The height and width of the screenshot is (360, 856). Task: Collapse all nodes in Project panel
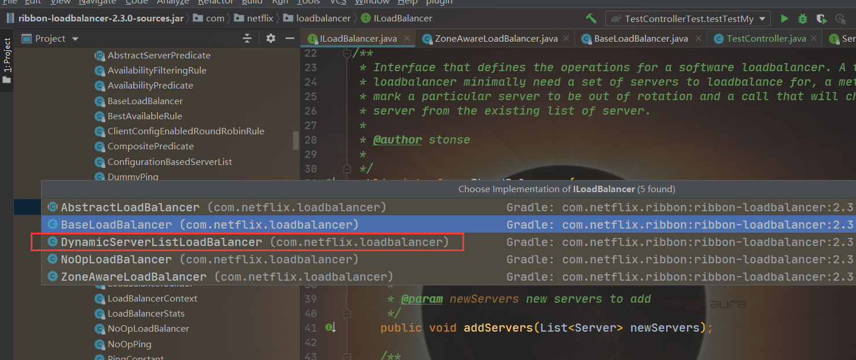(247, 39)
